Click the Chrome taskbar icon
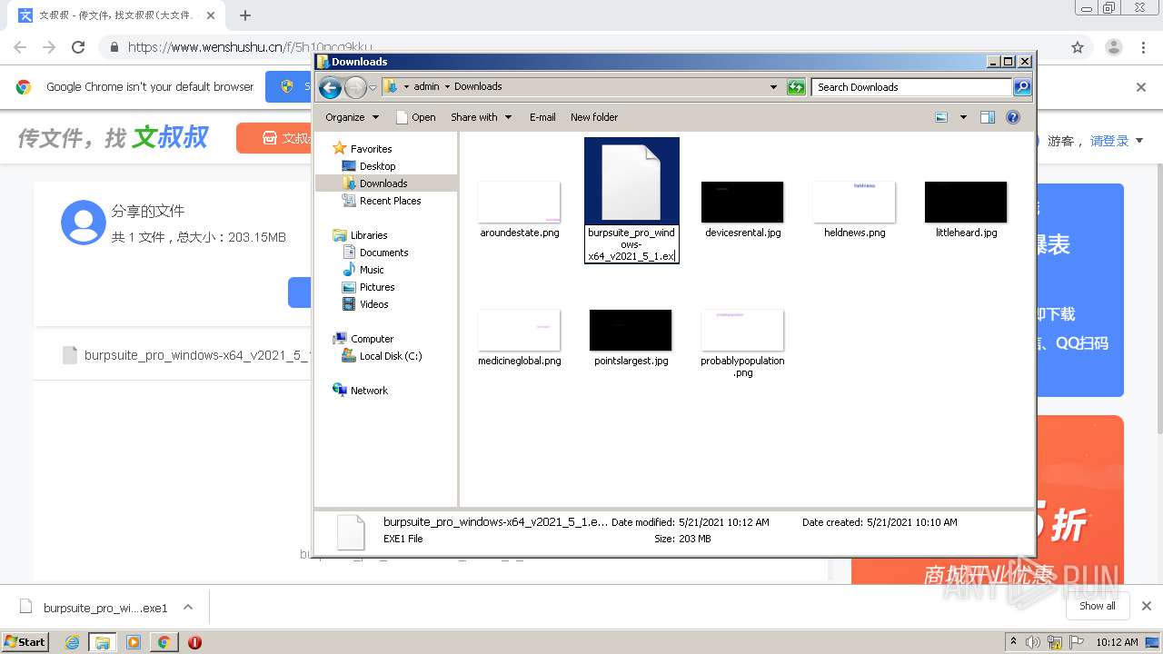Viewport: 1163px width, 654px height. click(164, 642)
